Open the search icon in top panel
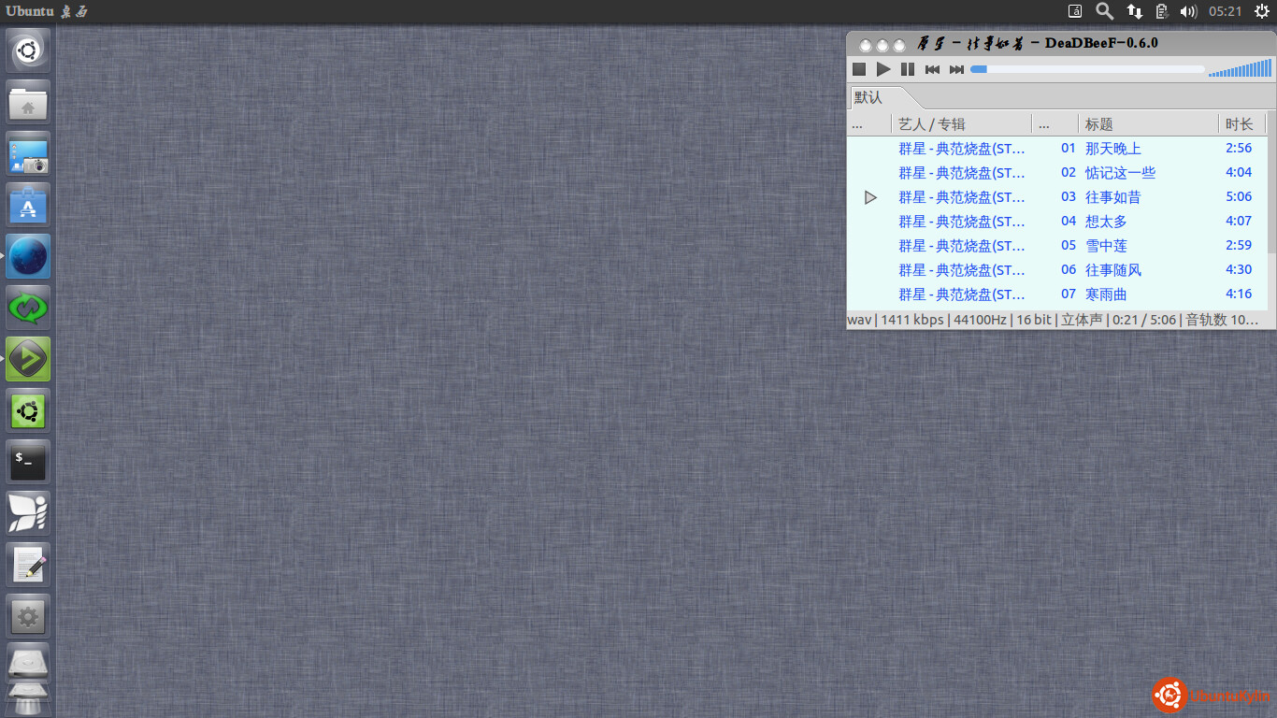The image size is (1277, 718). pos(1104,11)
